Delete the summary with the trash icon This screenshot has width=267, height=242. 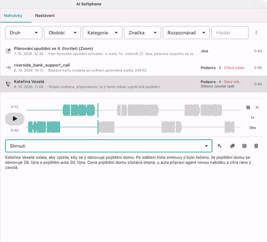coord(256,146)
